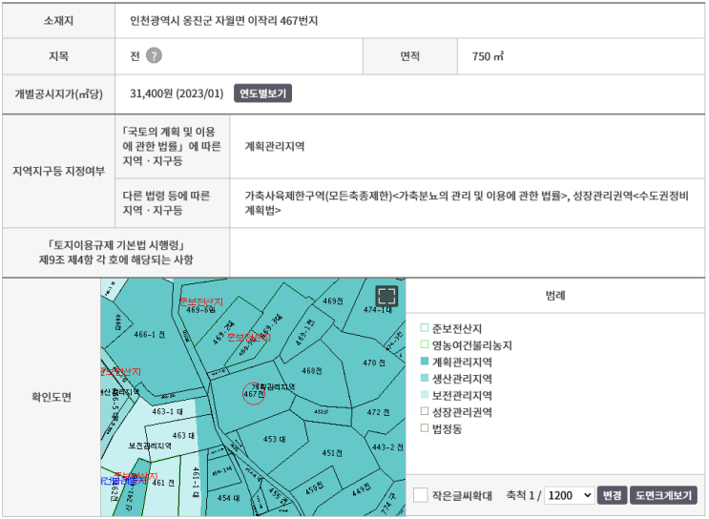Select parcel 470 전 on the map
This screenshot has width=709, height=519.
tap(374, 363)
